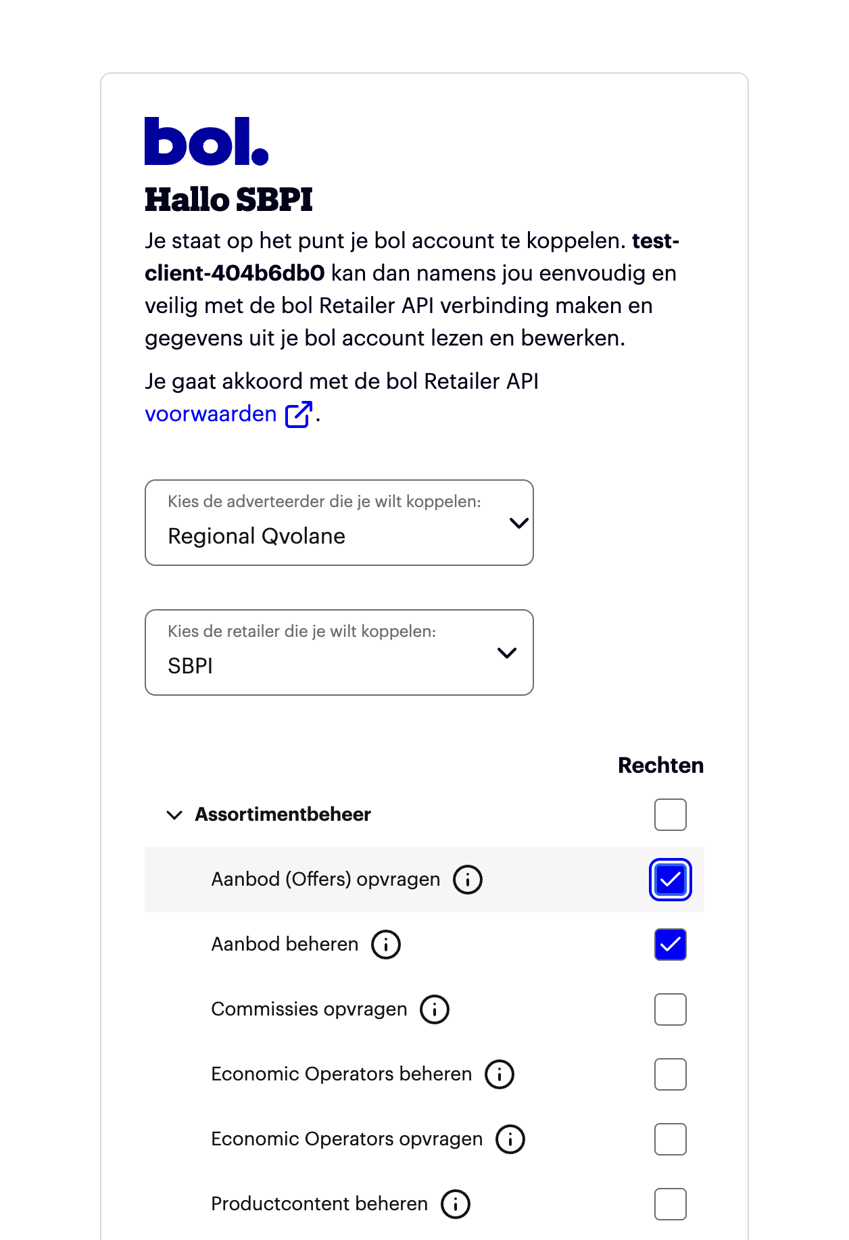Click external link icon after voorwaarden

(298, 414)
